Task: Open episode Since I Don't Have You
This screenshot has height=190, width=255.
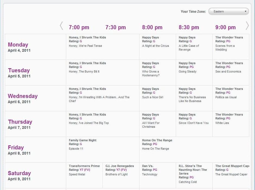Action: click(x=193, y=123)
